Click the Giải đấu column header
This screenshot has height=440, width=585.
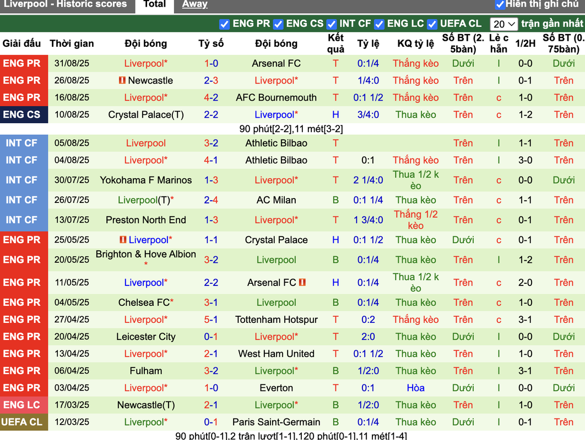click(x=21, y=43)
